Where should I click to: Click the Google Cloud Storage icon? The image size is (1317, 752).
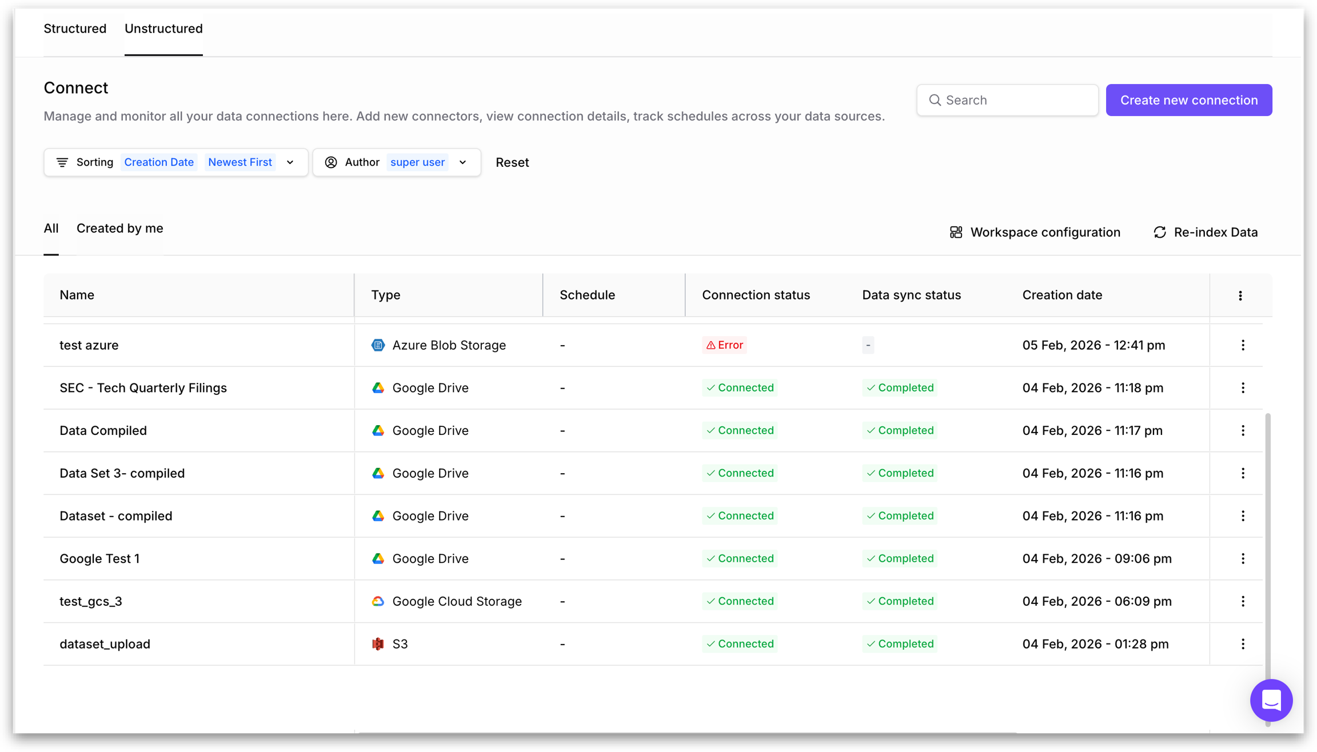coord(378,601)
